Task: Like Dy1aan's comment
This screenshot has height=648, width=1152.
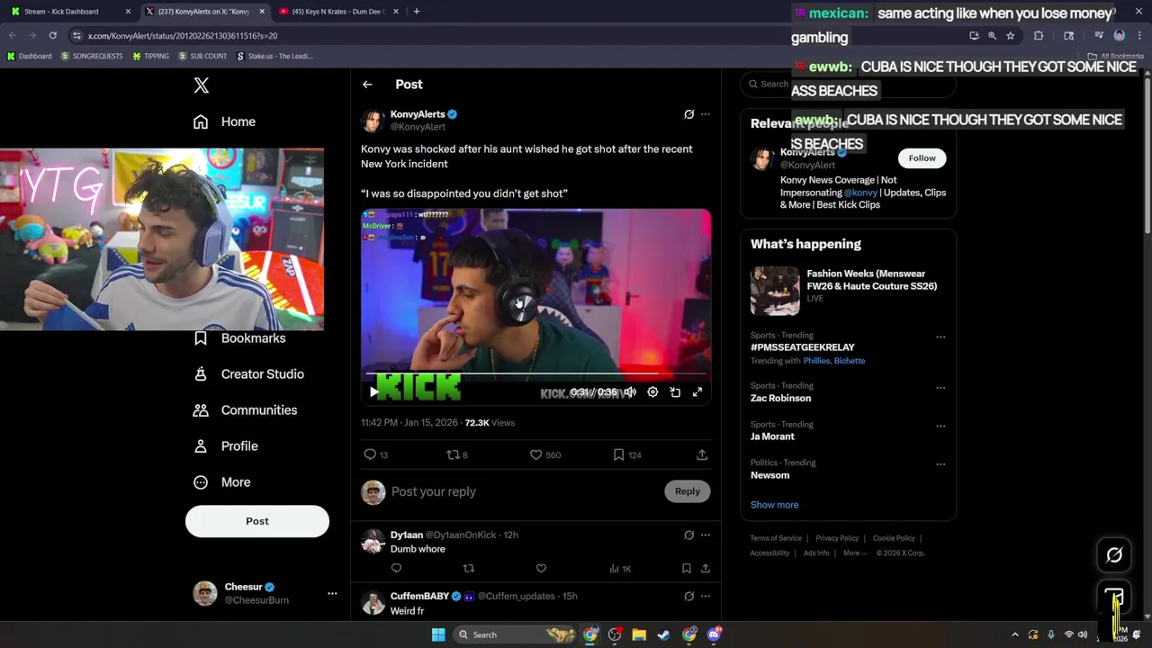Action: 541,569
